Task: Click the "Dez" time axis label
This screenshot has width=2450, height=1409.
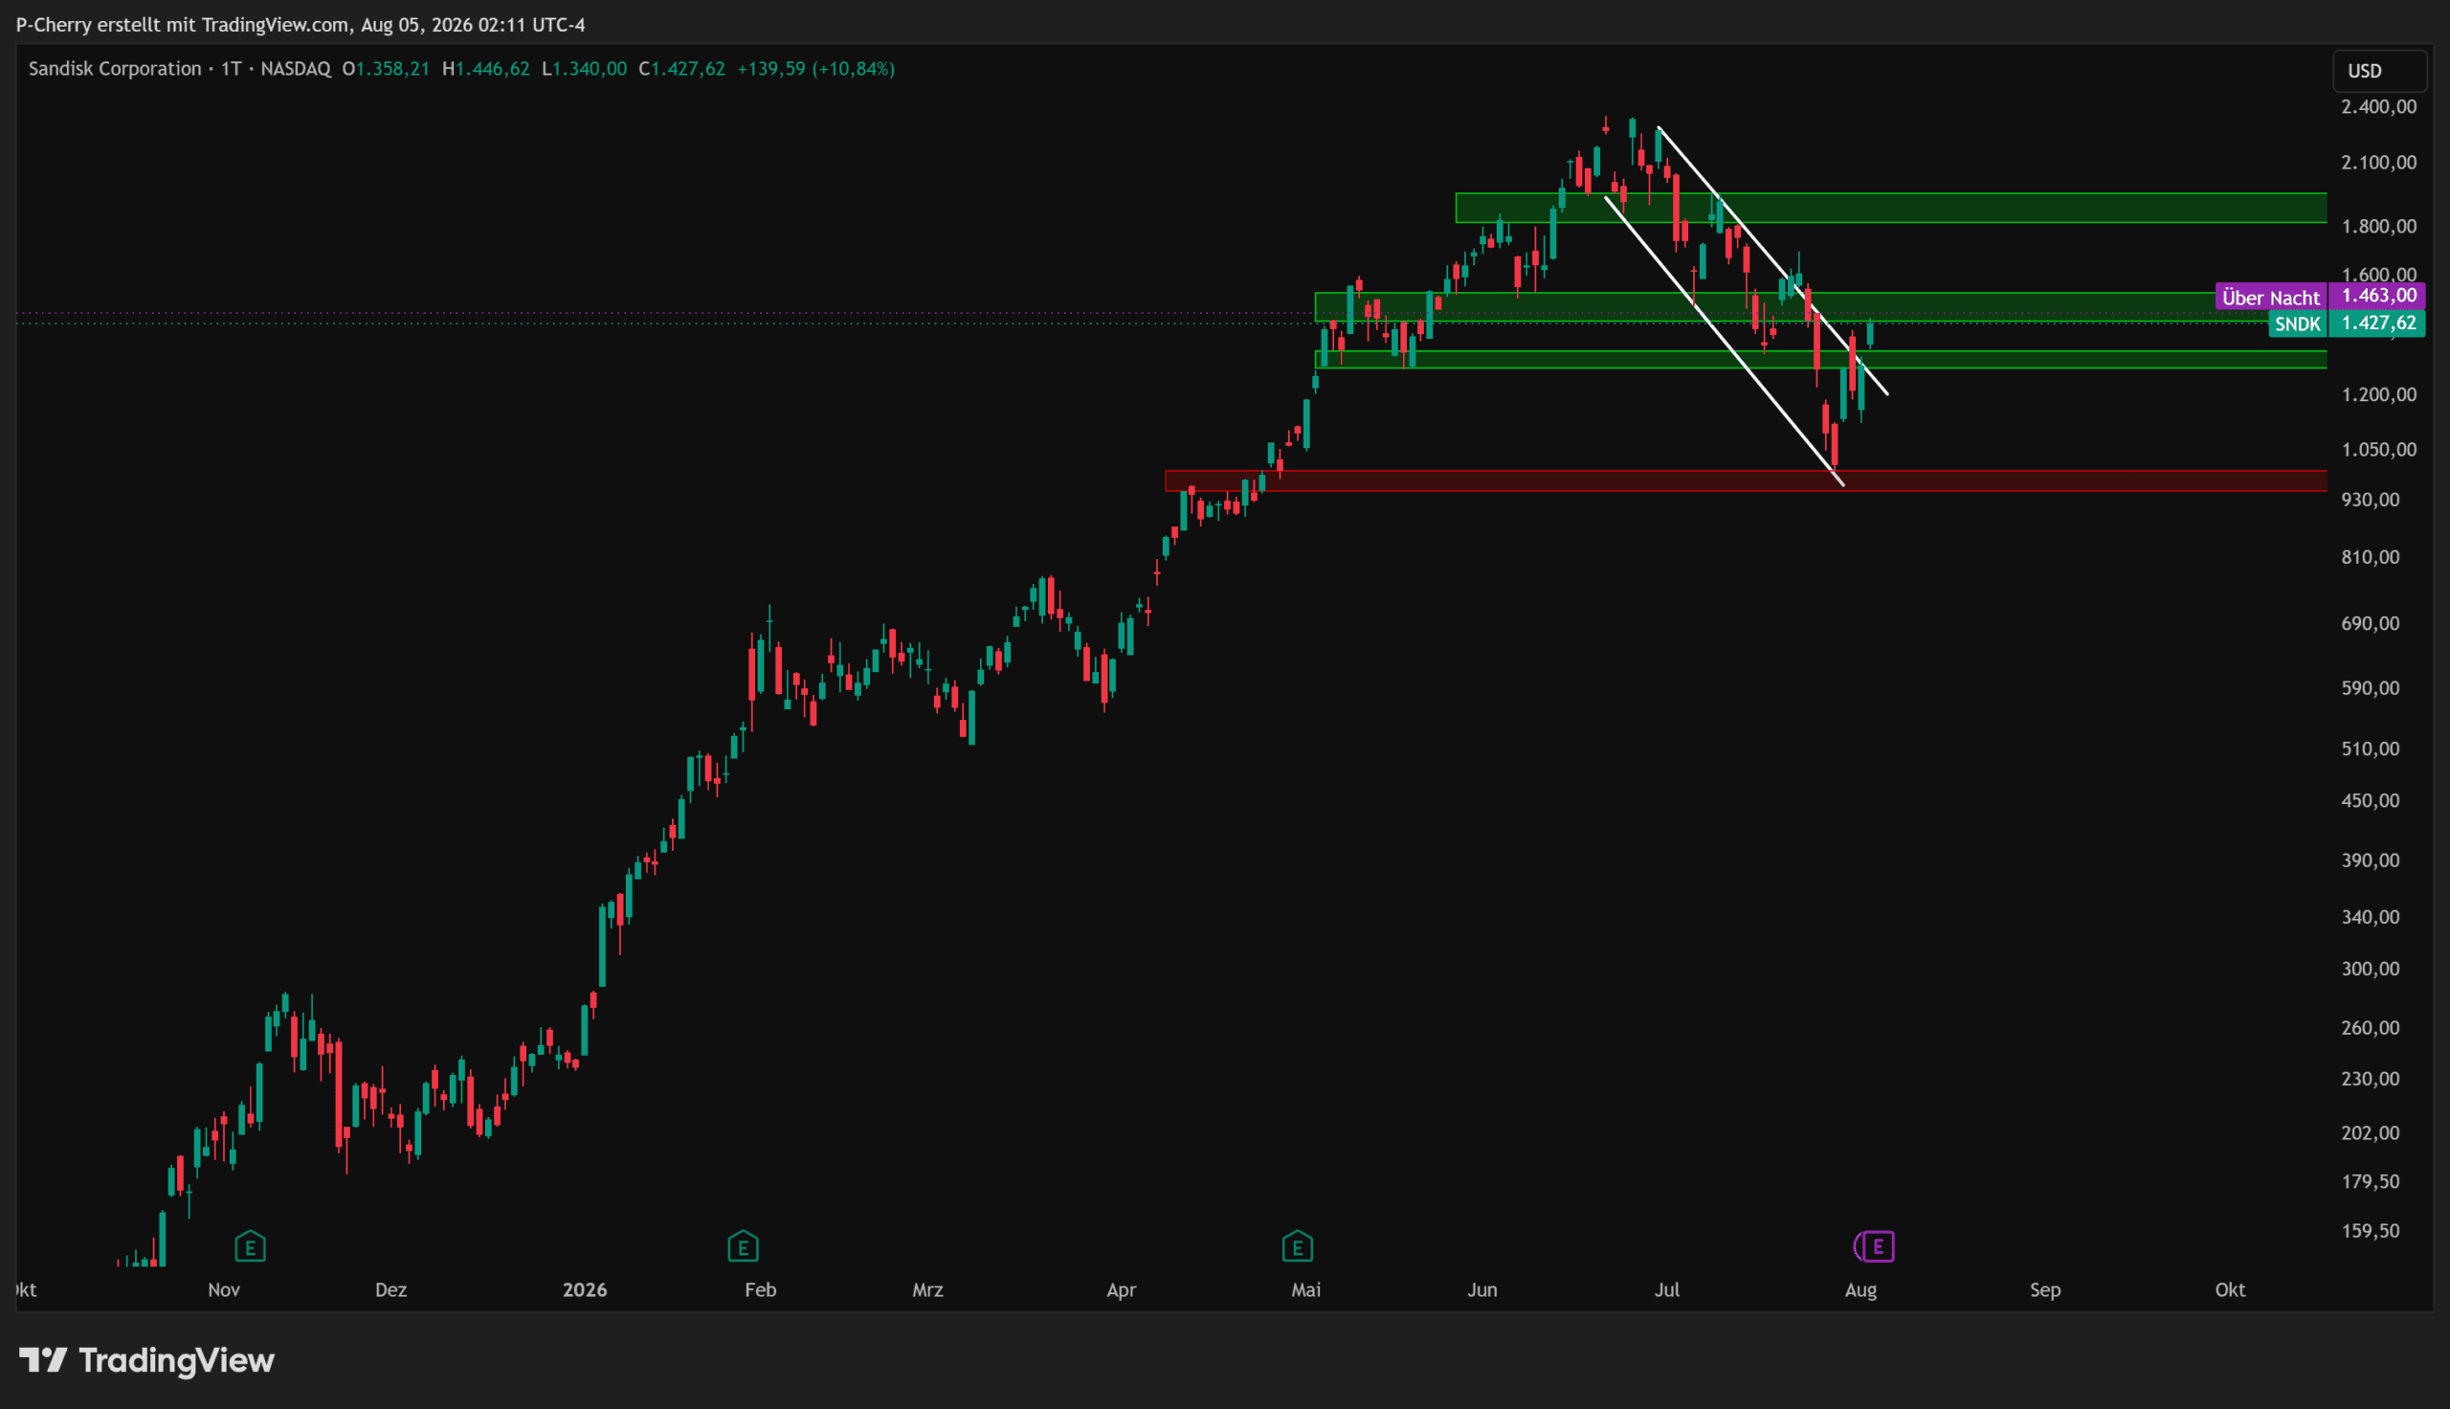Action: click(390, 1290)
